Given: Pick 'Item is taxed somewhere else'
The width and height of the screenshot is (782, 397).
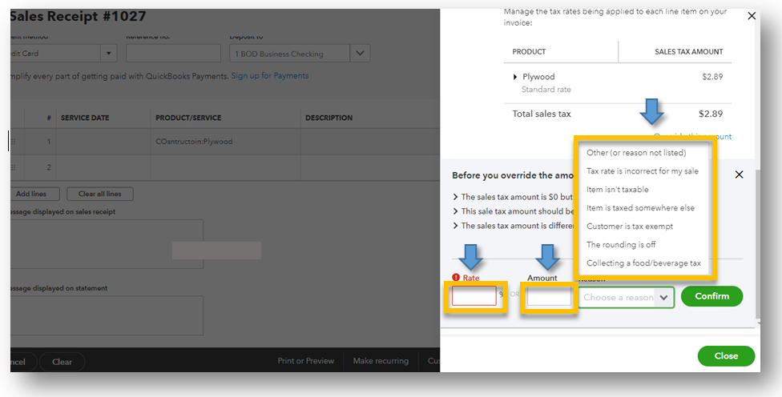Looking at the screenshot, I should click(x=640, y=208).
